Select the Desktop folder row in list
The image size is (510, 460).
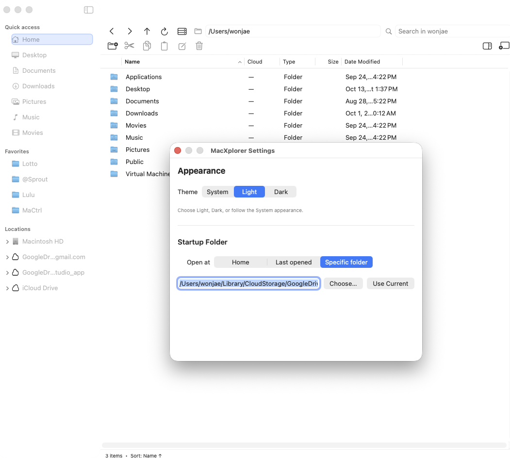(255, 89)
